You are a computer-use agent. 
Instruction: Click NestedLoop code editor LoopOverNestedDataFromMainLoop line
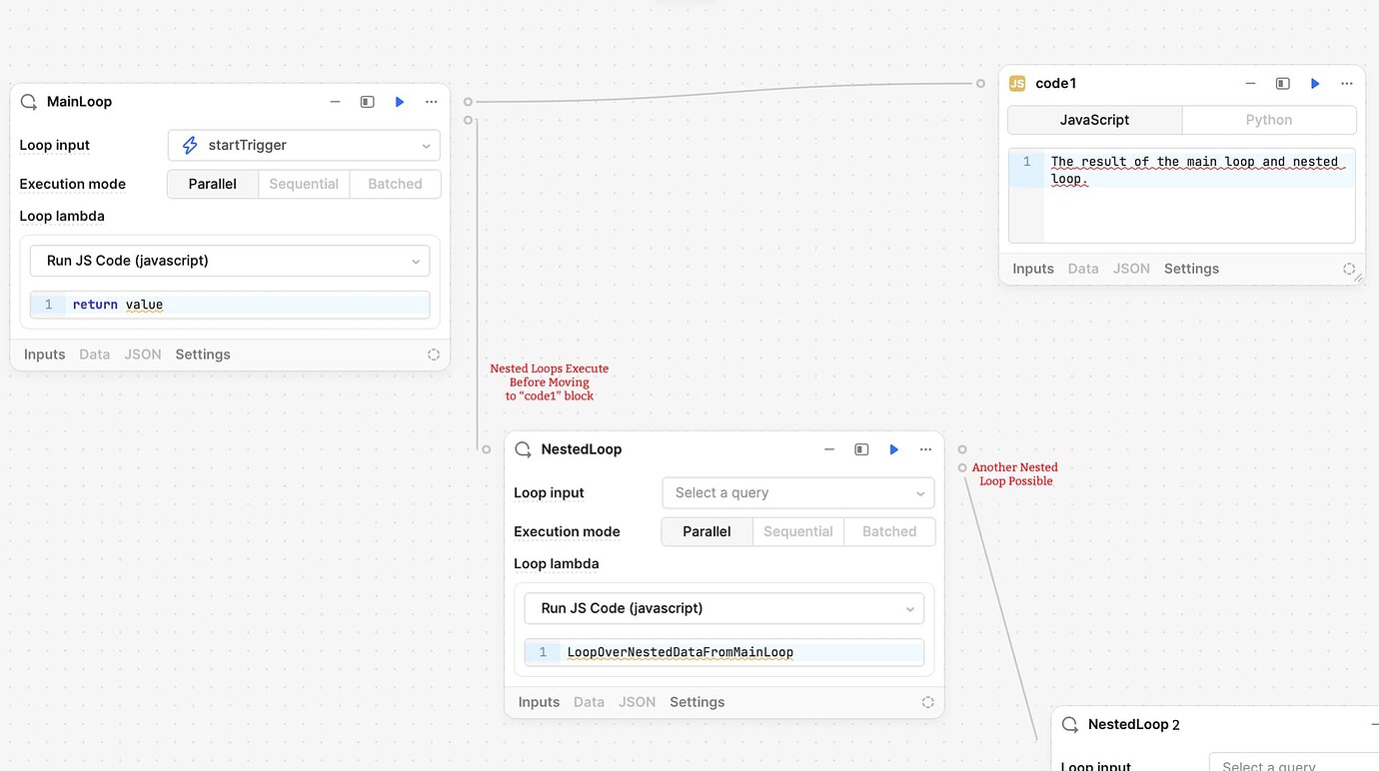pos(724,652)
